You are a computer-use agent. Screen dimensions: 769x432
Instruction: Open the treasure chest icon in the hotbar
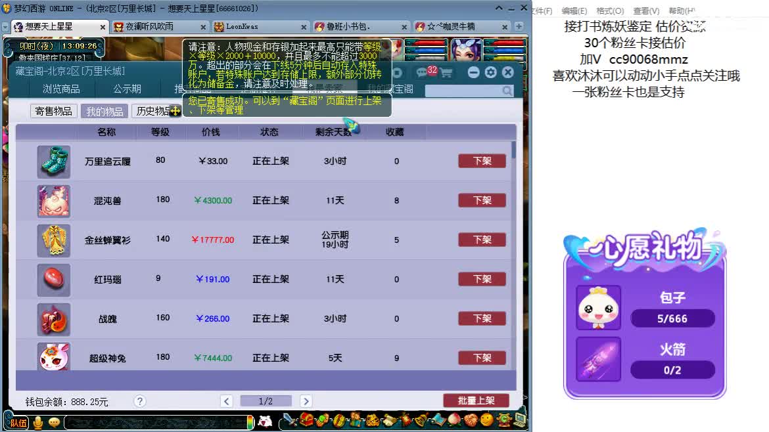pyautogui.click(x=305, y=421)
